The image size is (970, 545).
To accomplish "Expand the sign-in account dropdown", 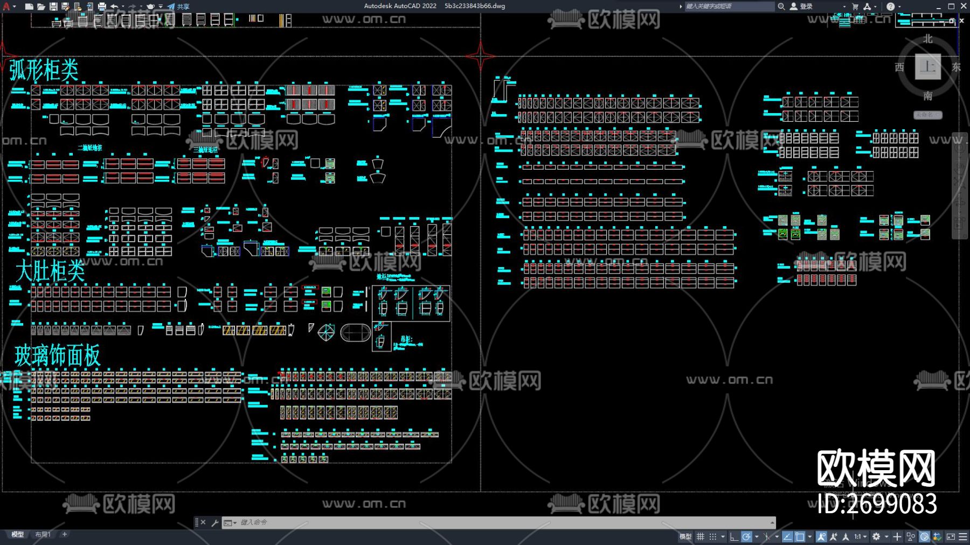I will pyautogui.click(x=844, y=6).
